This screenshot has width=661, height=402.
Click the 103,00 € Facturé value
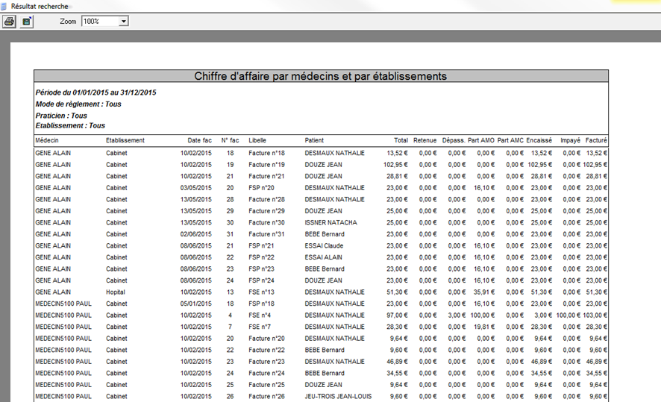coord(595,315)
